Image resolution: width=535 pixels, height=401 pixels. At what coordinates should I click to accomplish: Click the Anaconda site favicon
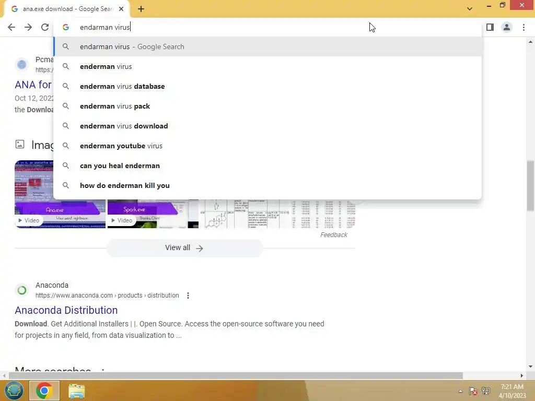click(22, 290)
